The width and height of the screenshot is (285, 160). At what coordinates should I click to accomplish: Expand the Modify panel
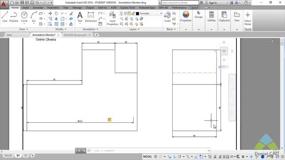[x=61, y=29]
